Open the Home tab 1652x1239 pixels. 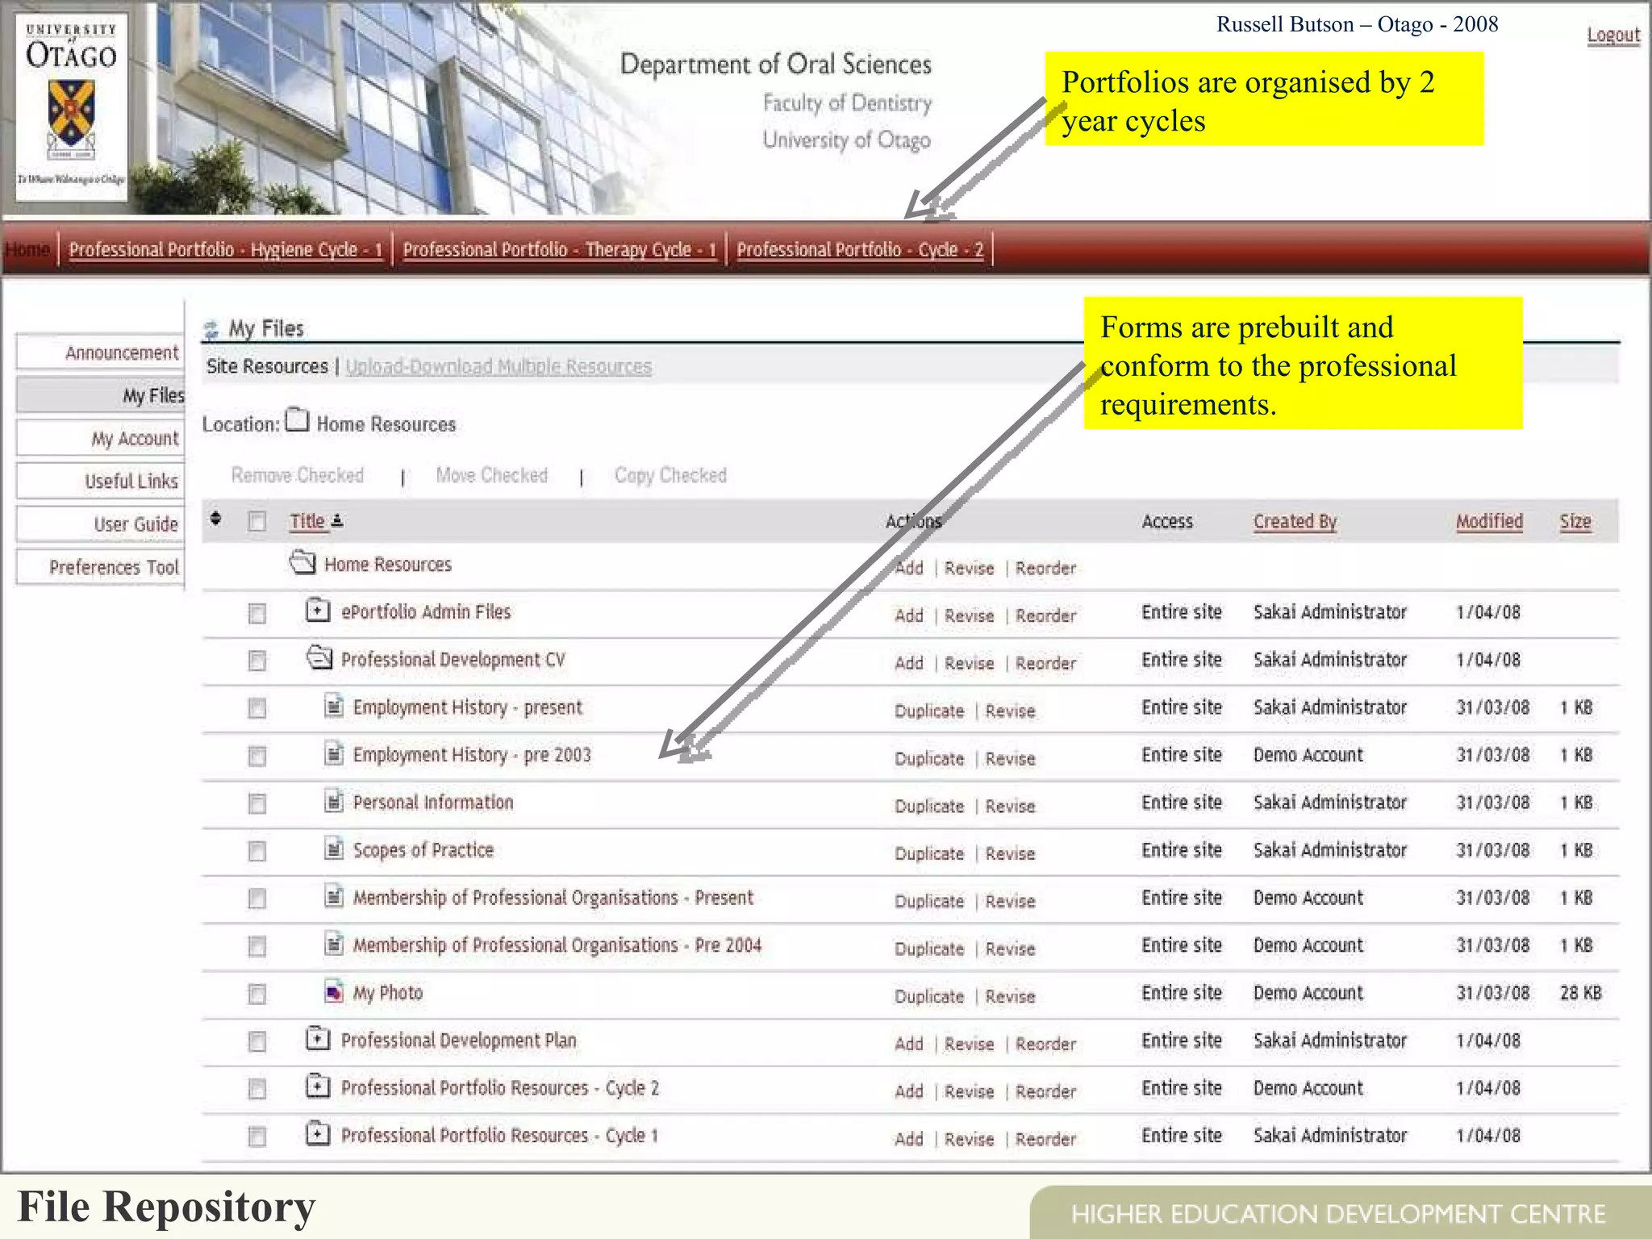[28, 249]
